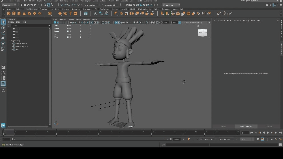Open the Modeling menu set dropdown

(x=9, y=5)
